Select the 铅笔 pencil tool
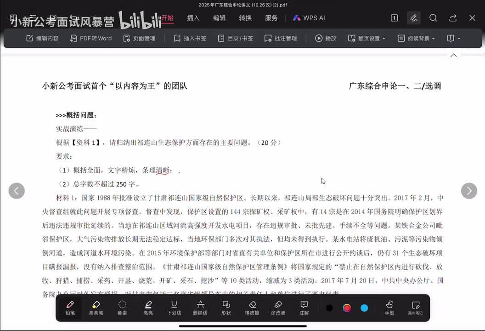Screen dimensions: 485x331 70,308
